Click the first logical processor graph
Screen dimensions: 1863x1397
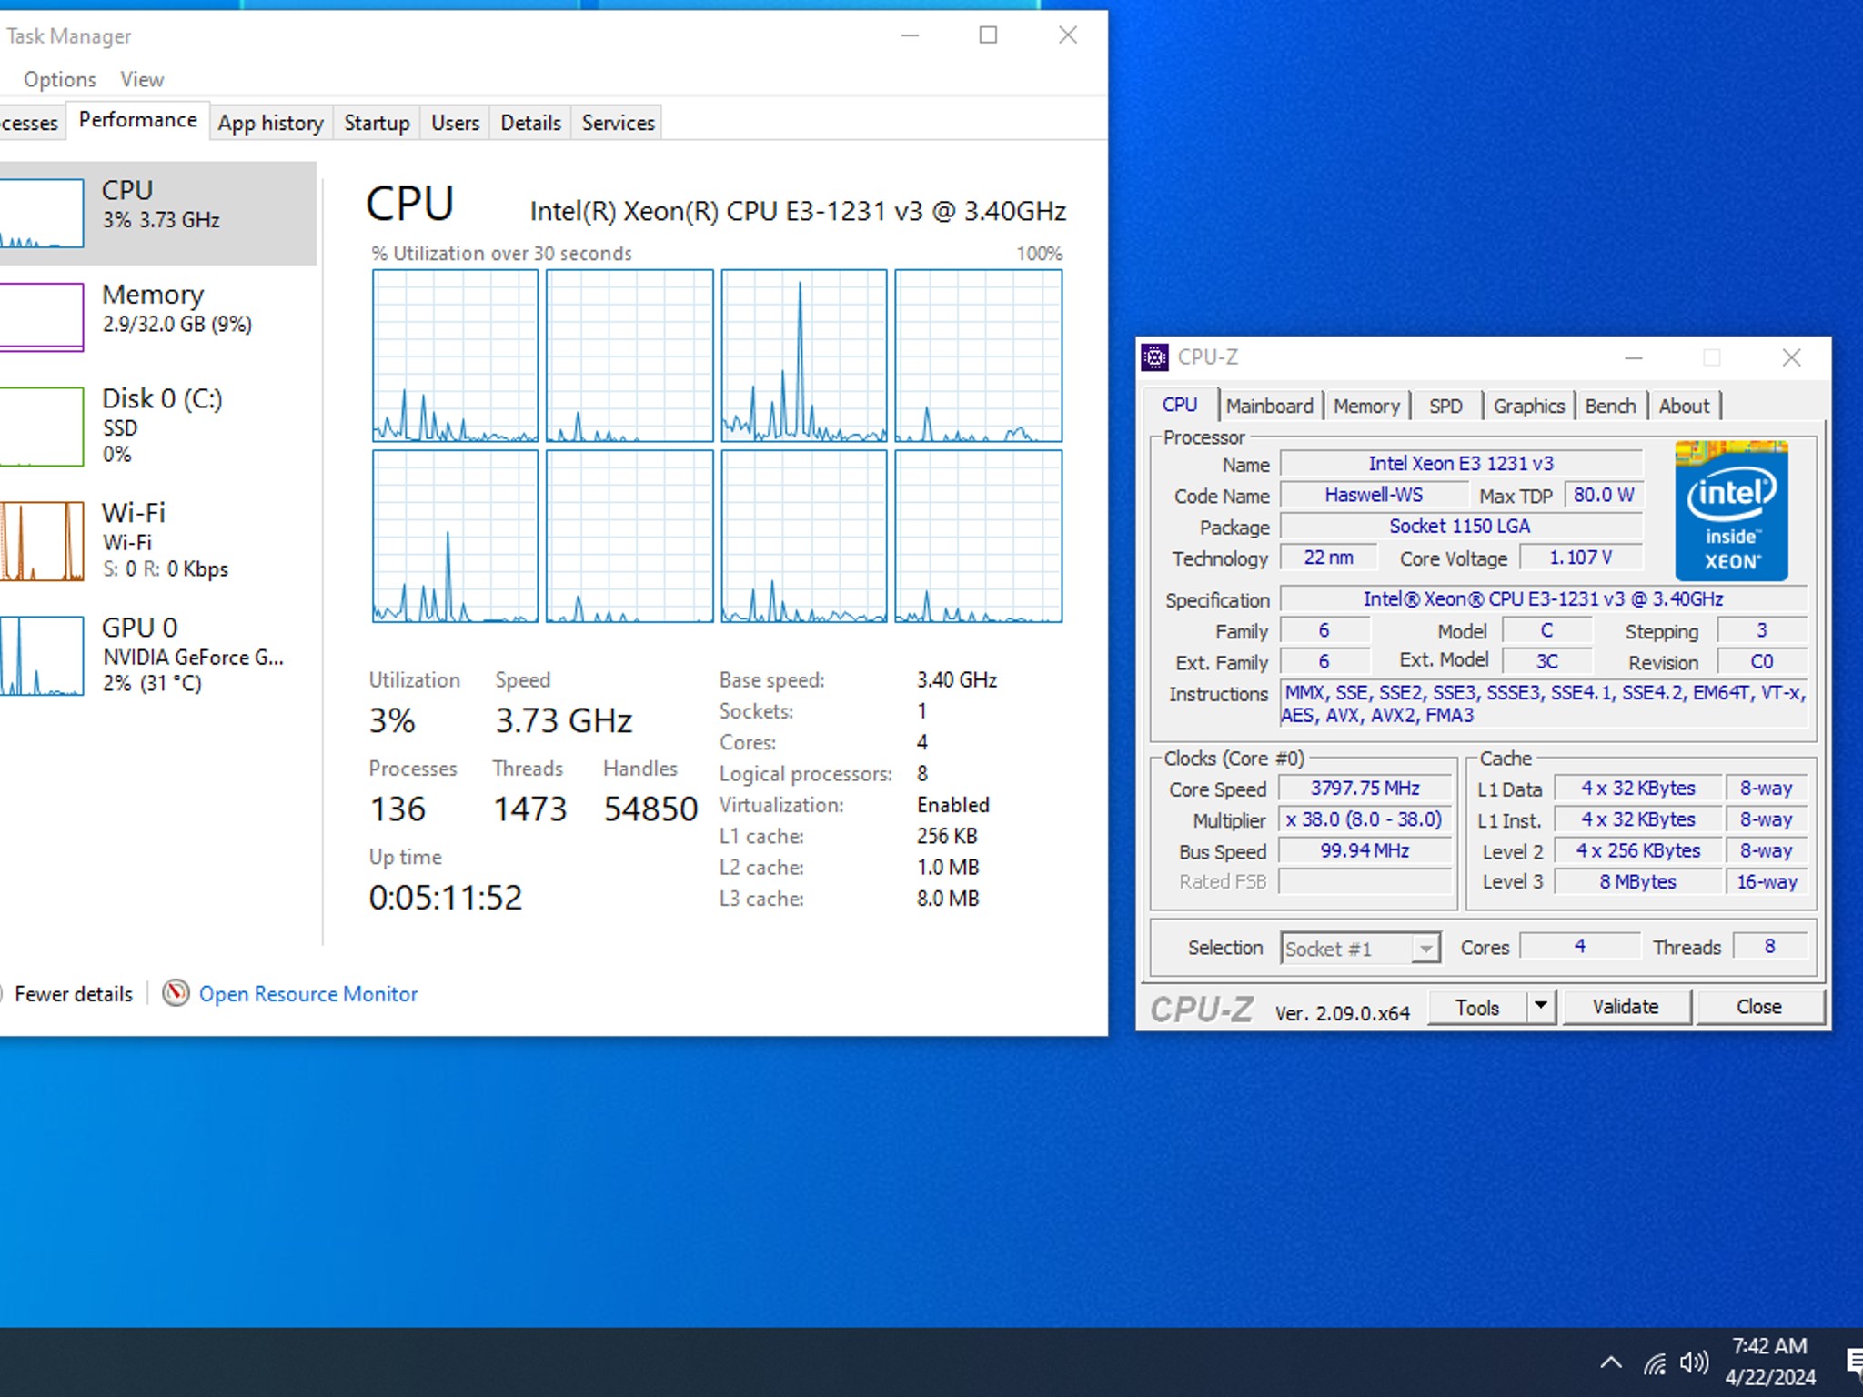pos(455,356)
